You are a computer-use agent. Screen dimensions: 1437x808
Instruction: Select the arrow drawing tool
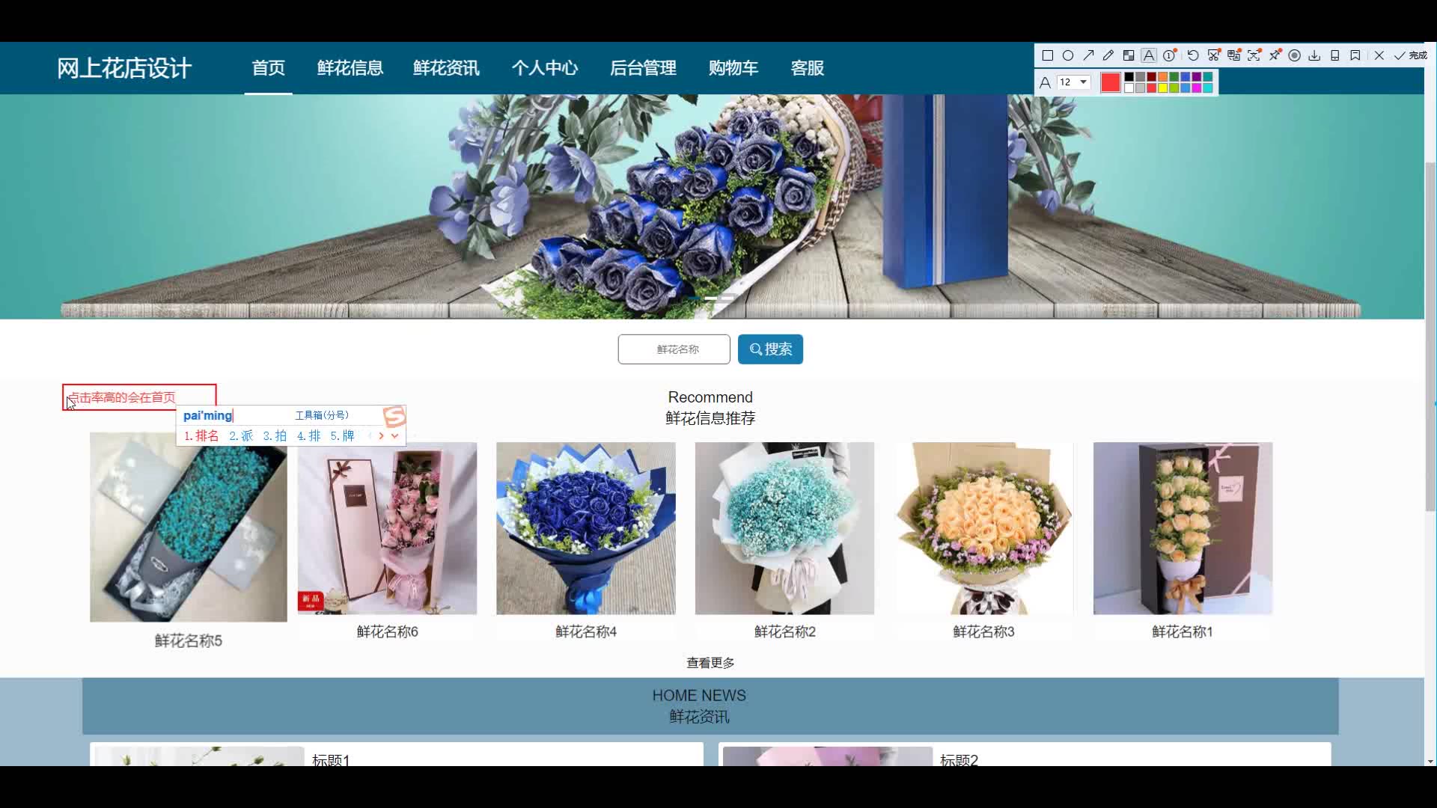(x=1088, y=55)
